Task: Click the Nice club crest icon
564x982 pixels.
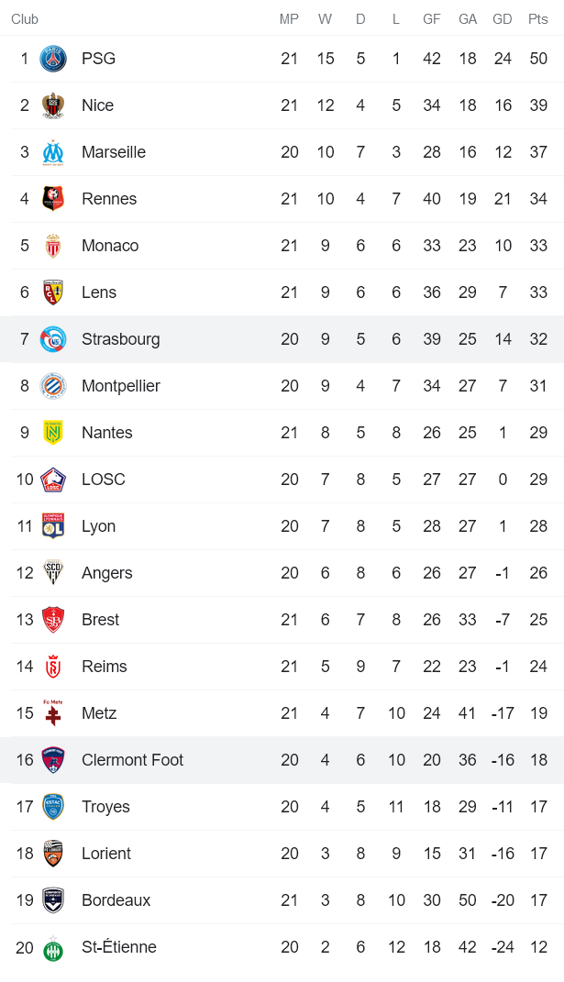Action: pyautogui.click(x=53, y=105)
